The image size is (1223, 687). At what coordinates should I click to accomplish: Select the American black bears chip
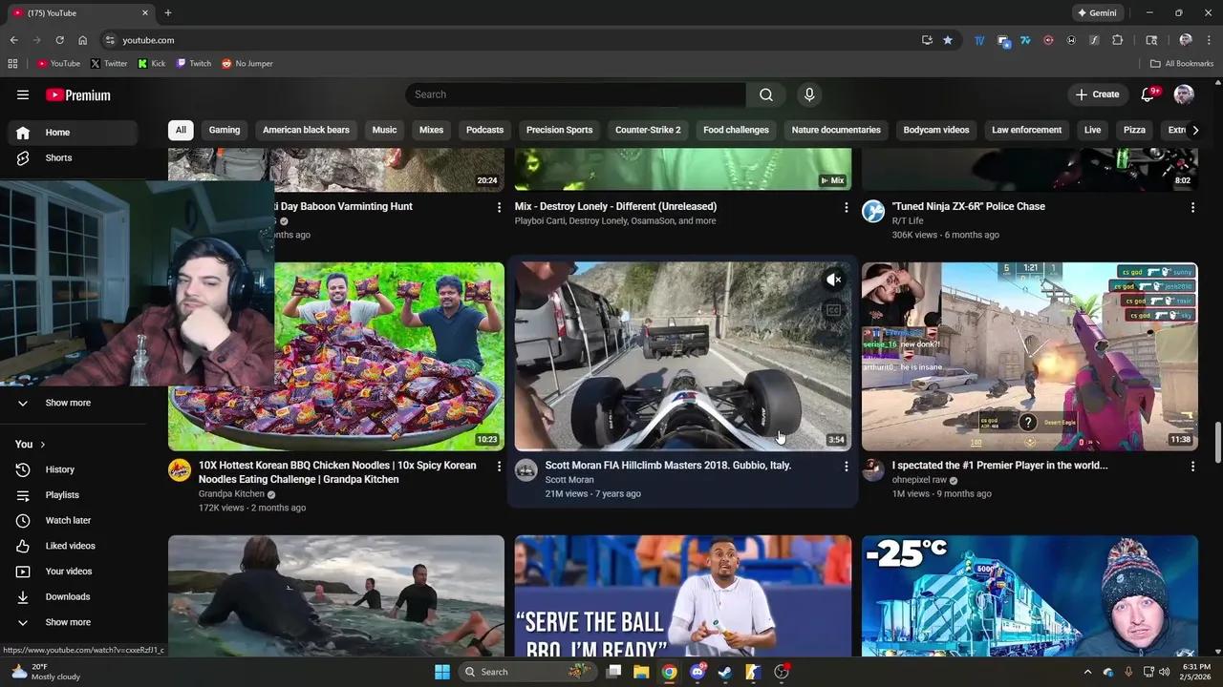click(x=306, y=130)
